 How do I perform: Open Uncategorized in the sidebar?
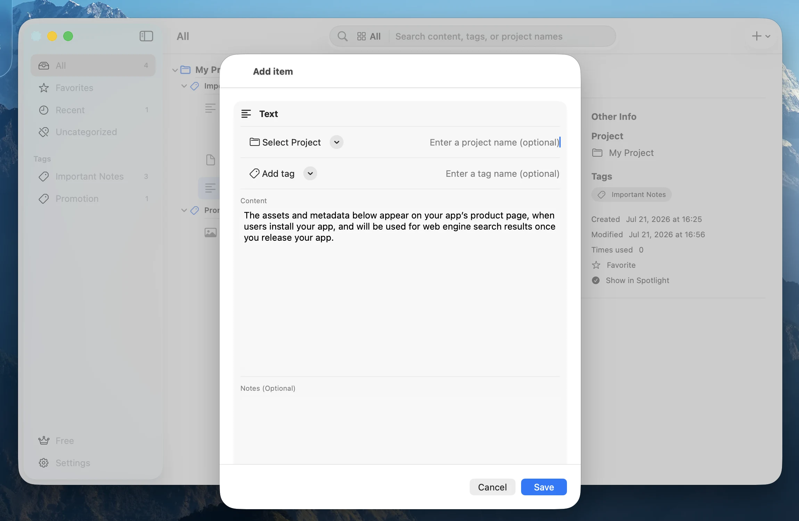point(93,132)
